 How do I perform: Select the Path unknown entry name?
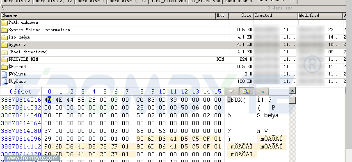pos(23,23)
